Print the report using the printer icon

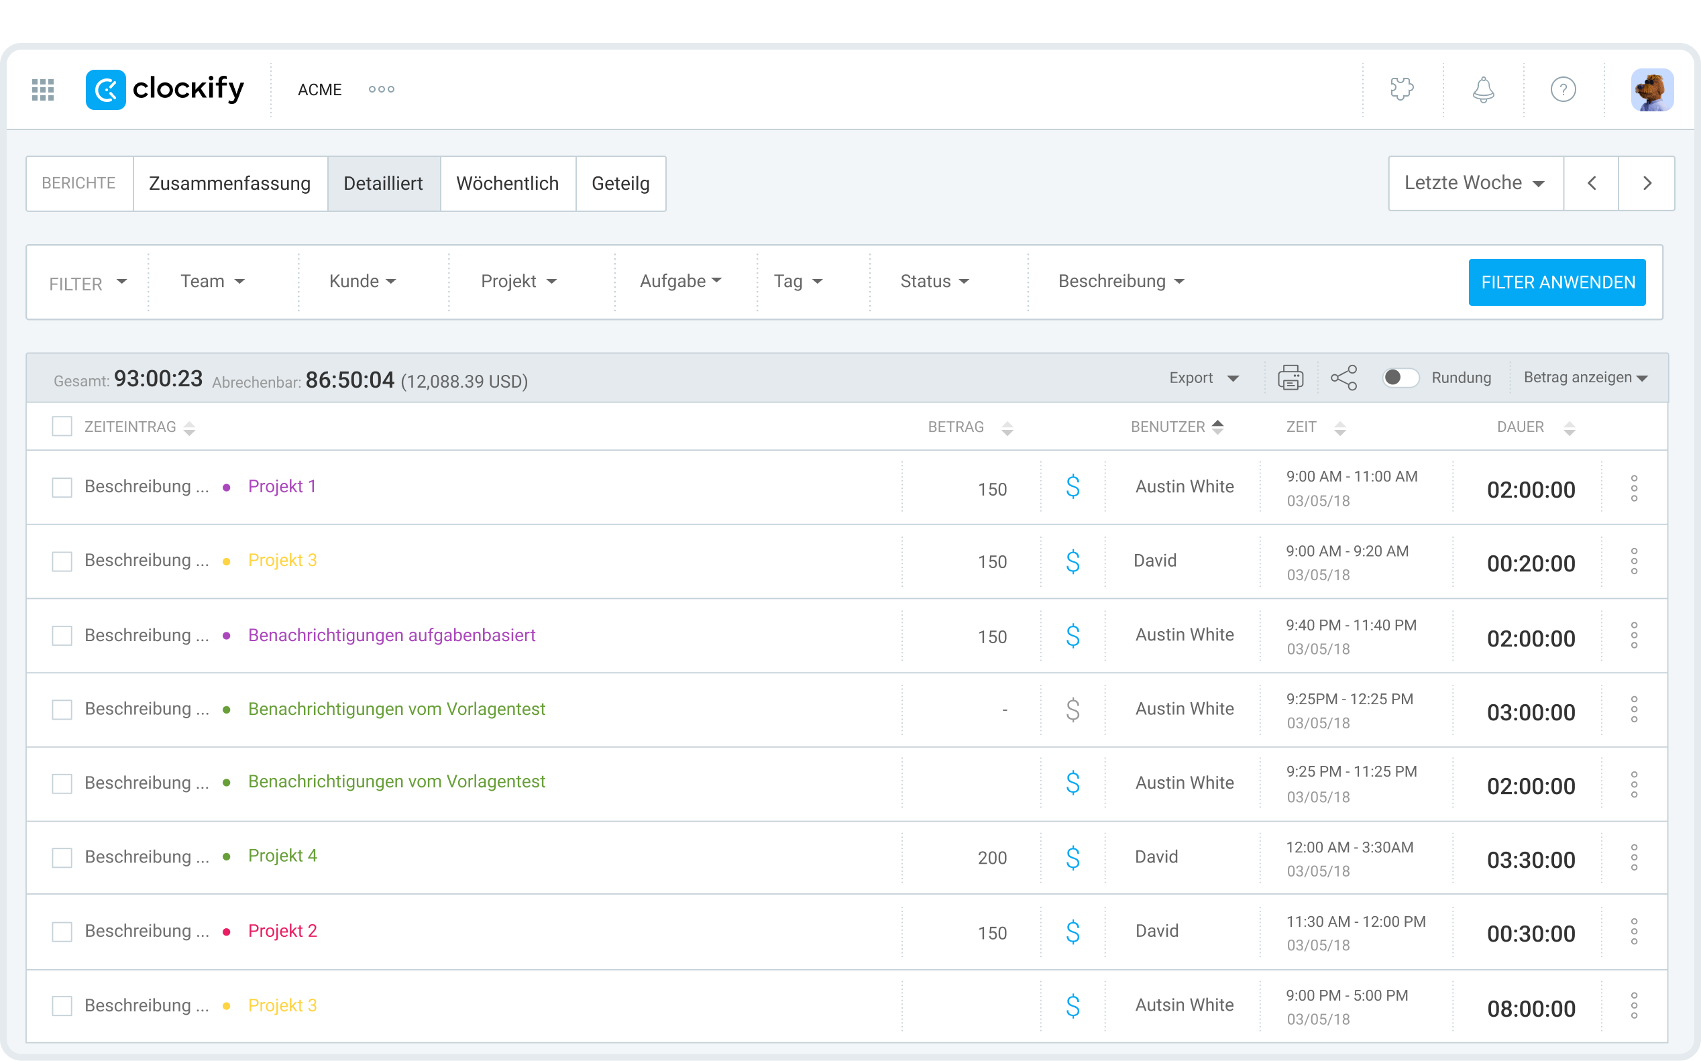point(1290,378)
